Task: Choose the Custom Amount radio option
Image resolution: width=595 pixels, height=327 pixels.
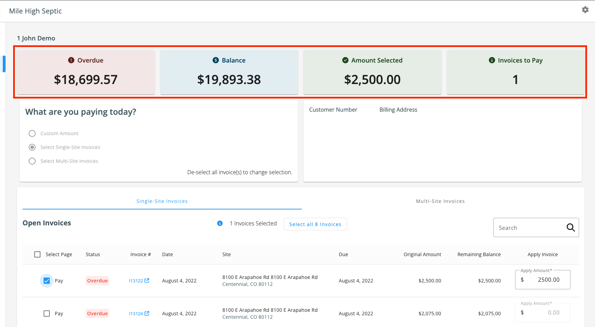Action: [32, 133]
